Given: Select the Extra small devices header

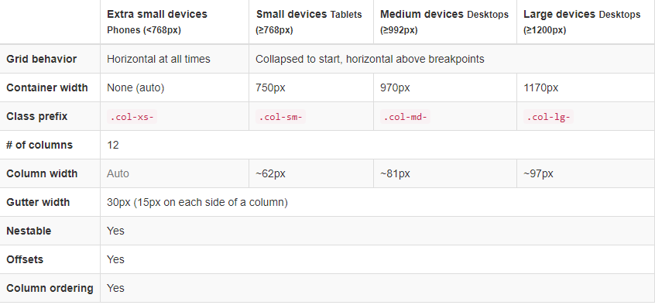Looking at the screenshot, I should point(157,22).
